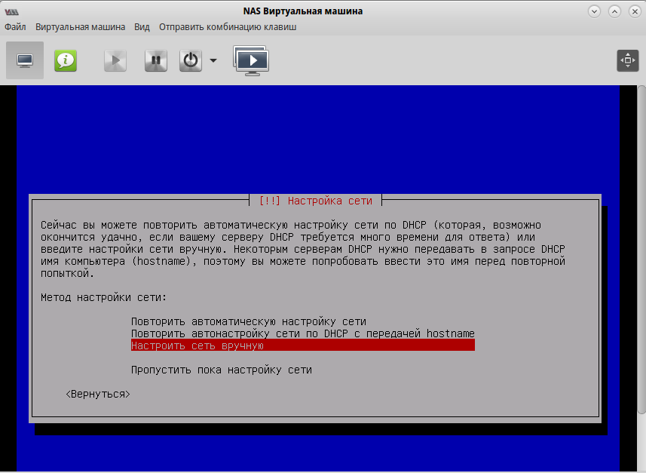This screenshot has width=646, height=473.
Task: Choose Пропустить пока настройку сети
Action: 222,370
